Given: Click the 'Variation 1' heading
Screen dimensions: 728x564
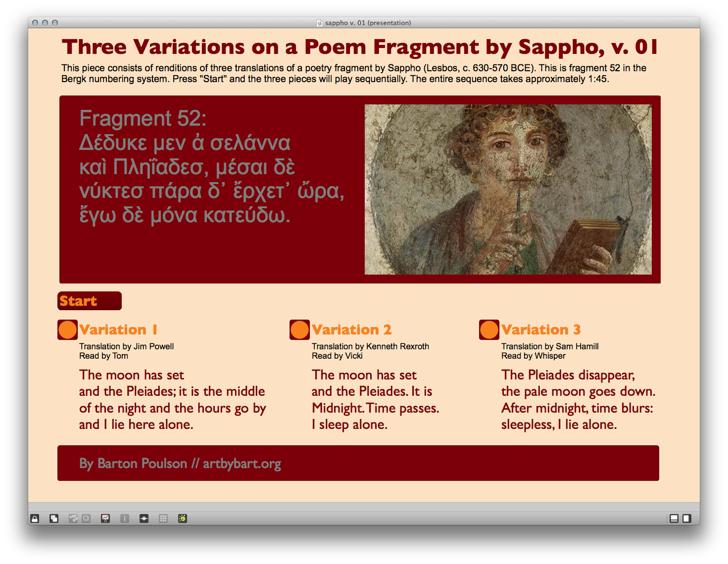Looking at the screenshot, I should pyautogui.click(x=118, y=329).
